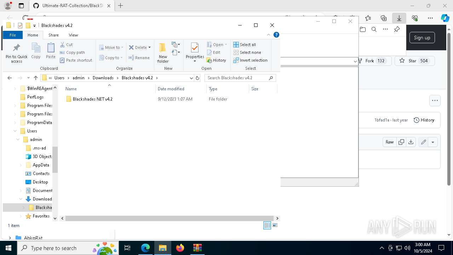Open Edge Downloads toolbar icon
This screenshot has width=453, height=255.
point(399,18)
